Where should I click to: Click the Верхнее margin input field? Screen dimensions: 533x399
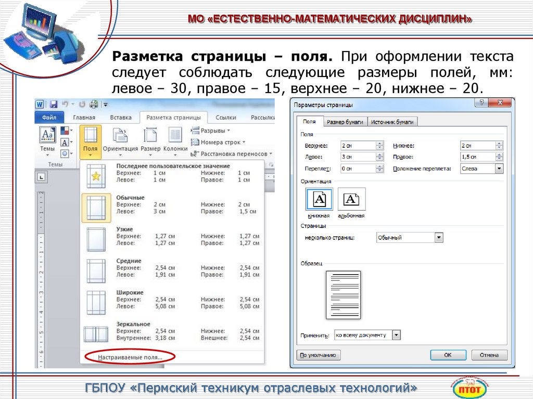tap(358, 146)
